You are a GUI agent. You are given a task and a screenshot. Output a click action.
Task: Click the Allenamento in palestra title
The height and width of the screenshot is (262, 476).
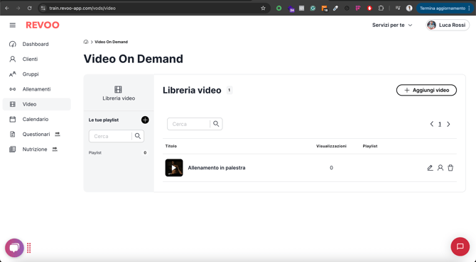point(217,168)
